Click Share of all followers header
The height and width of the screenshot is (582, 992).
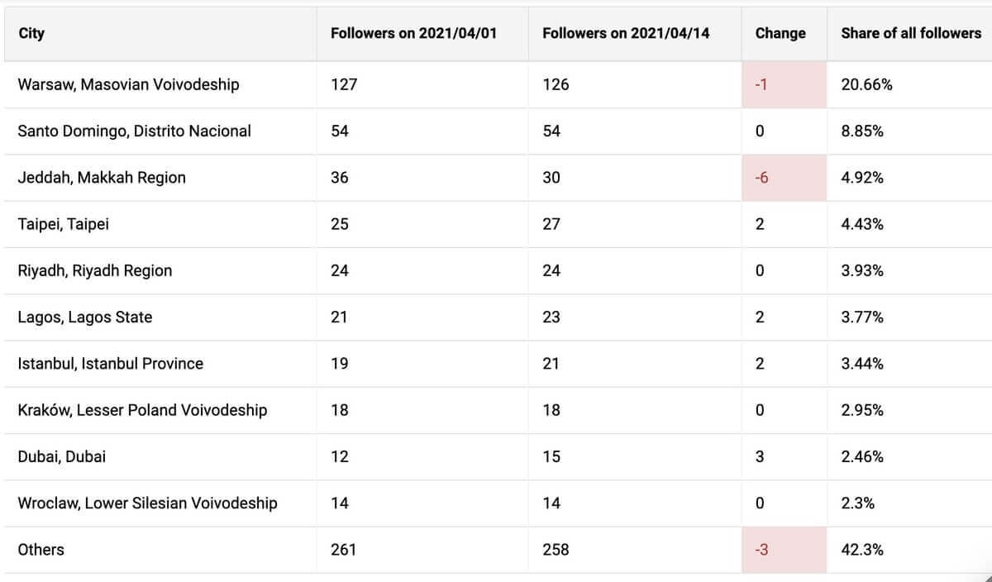911,33
